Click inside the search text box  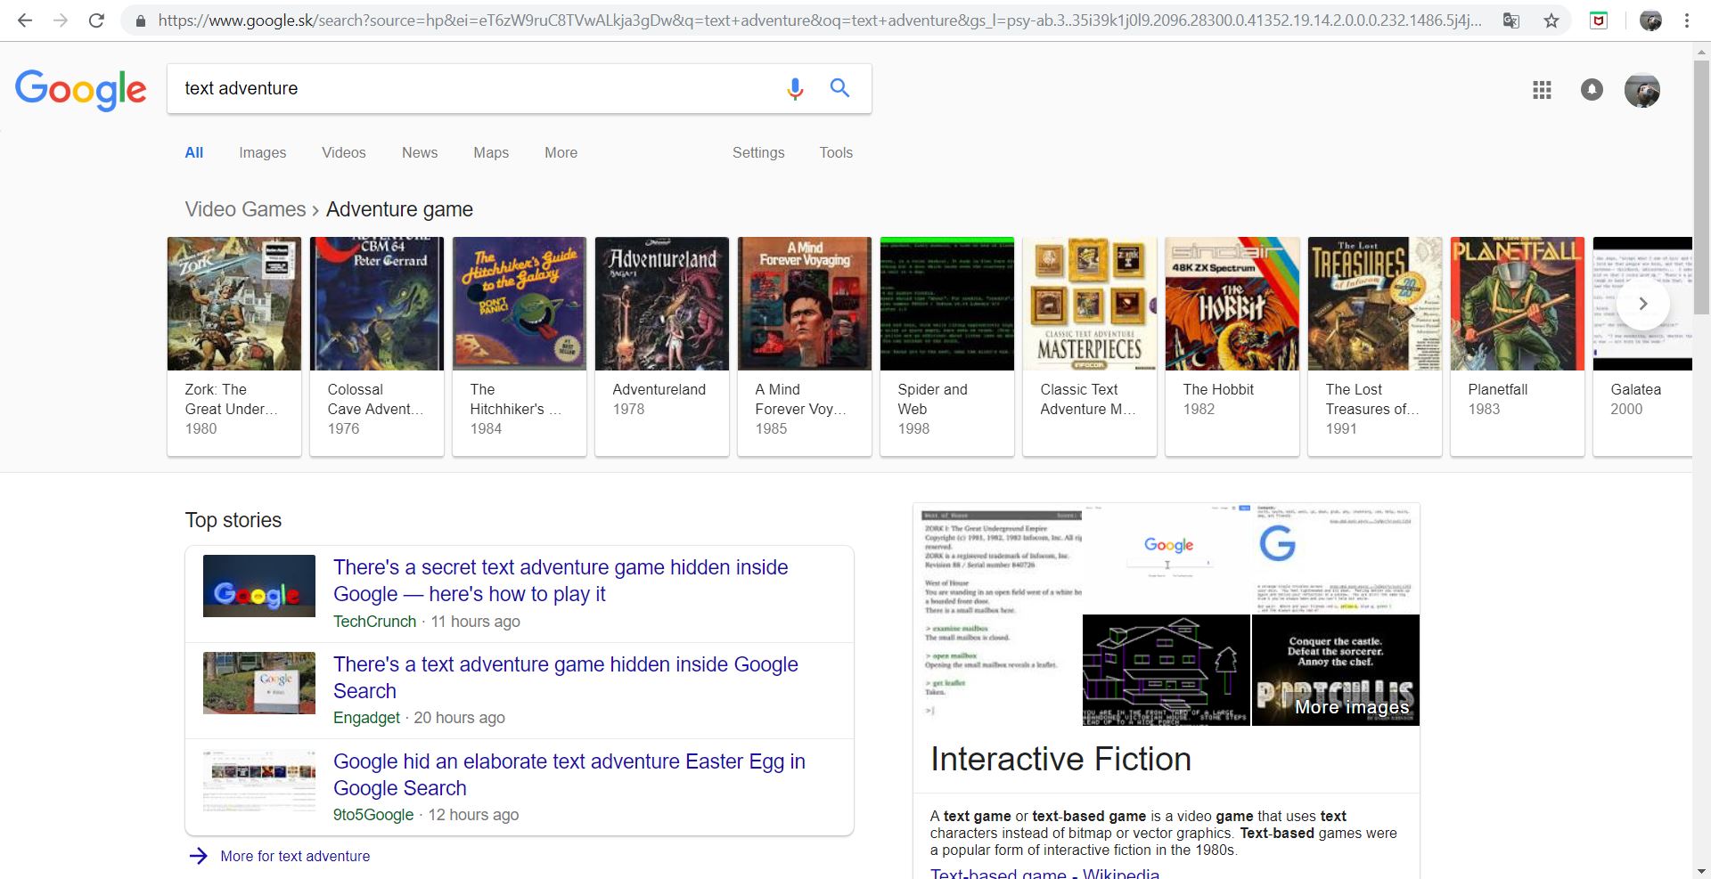point(472,88)
